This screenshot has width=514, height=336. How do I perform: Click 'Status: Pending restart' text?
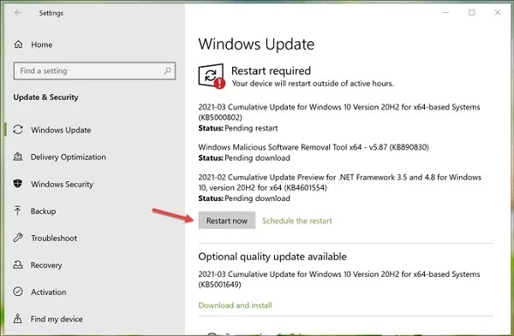point(238,128)
